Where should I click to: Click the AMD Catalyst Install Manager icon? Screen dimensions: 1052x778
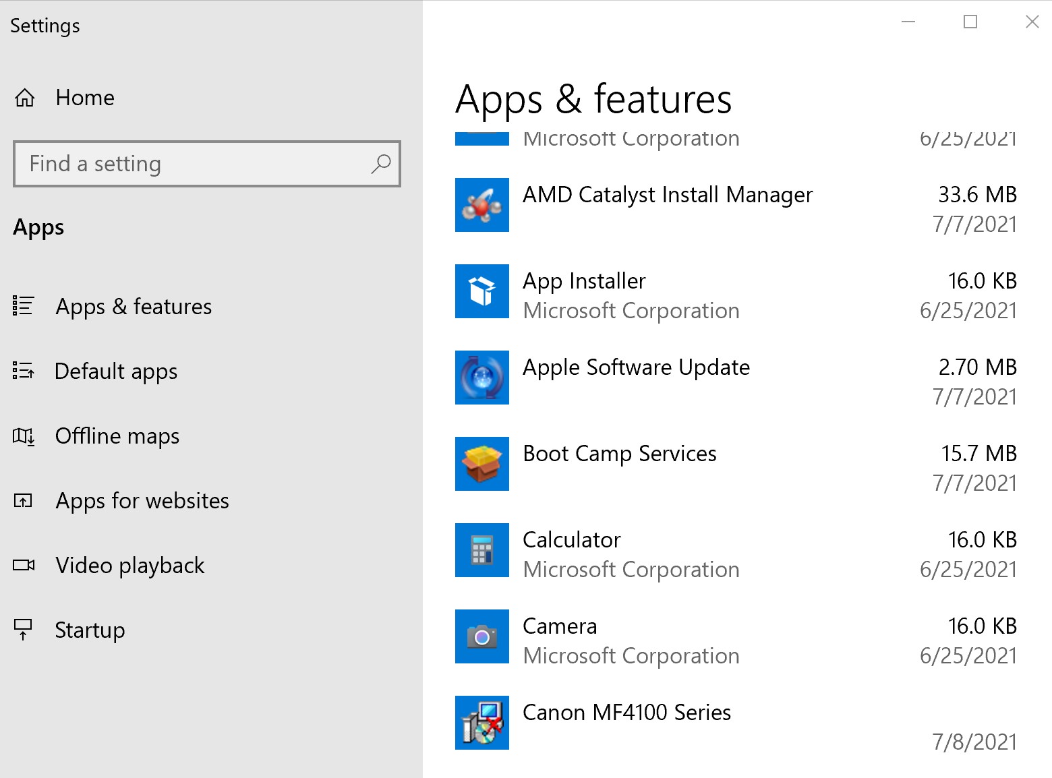click(x=481, y=205)
